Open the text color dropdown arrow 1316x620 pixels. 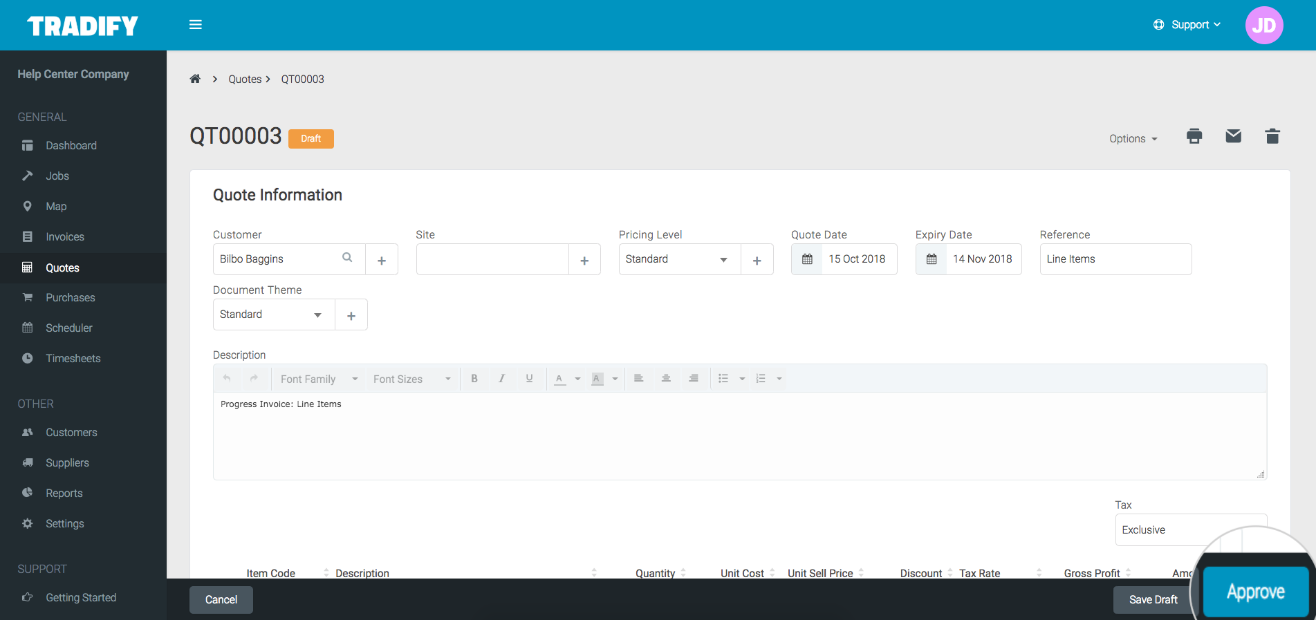click(577, 379)
